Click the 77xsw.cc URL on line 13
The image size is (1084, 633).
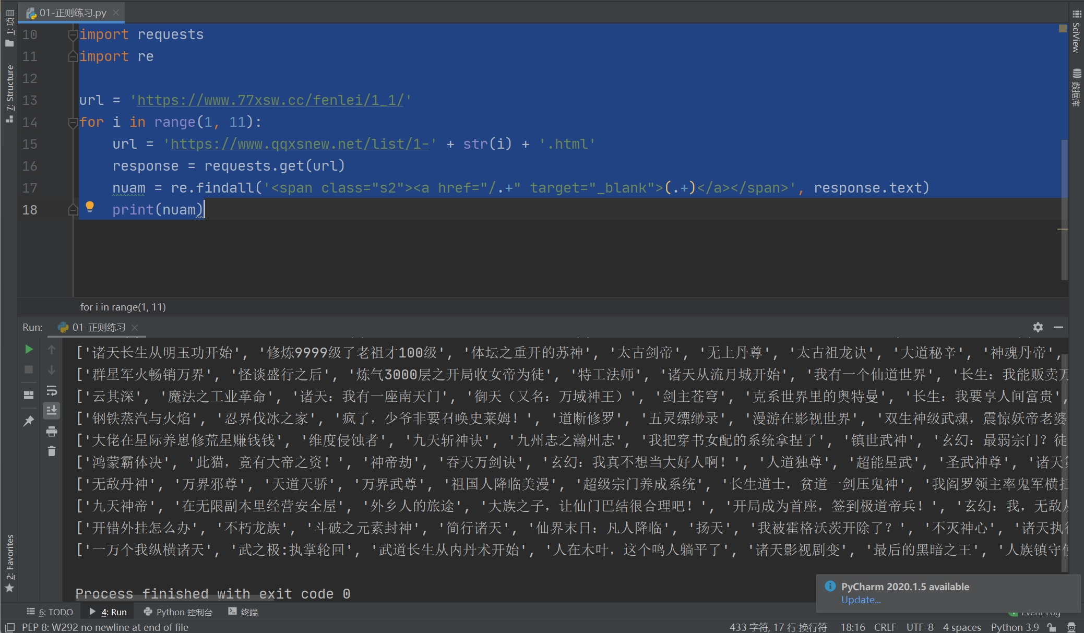click(270, 100)
